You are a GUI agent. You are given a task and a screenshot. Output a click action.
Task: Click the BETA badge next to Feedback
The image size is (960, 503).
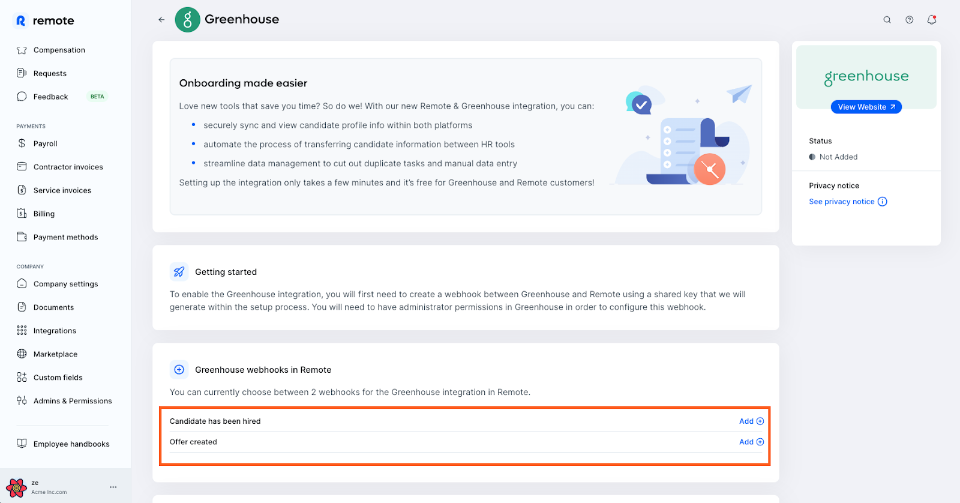point(97,97)
